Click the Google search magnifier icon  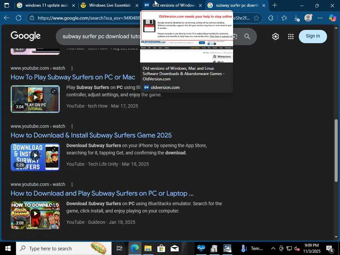(247, 36)
